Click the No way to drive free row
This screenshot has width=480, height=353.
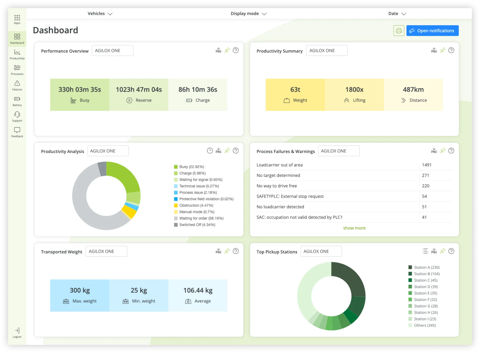[x=354, y=186]
